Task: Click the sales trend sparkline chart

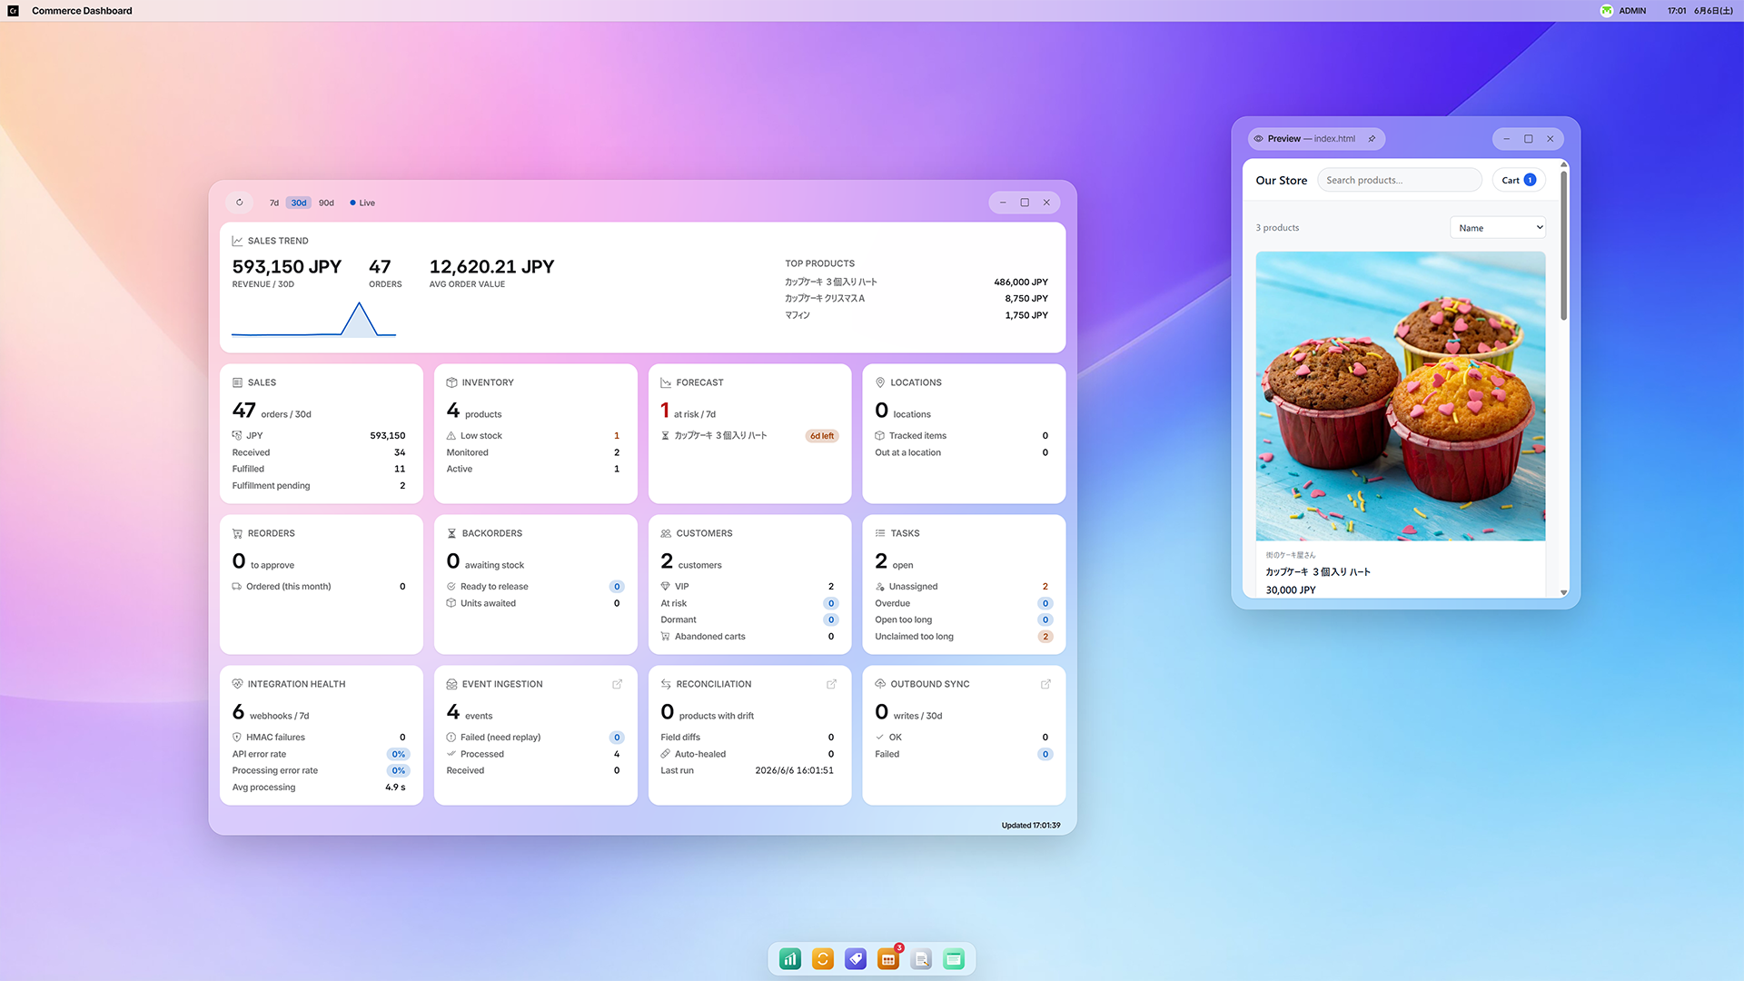Action: [x=314, y=319]
